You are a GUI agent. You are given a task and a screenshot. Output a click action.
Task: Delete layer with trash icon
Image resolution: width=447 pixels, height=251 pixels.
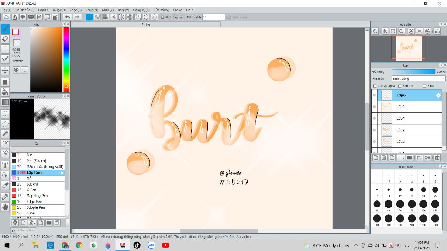tap(437, 157)
